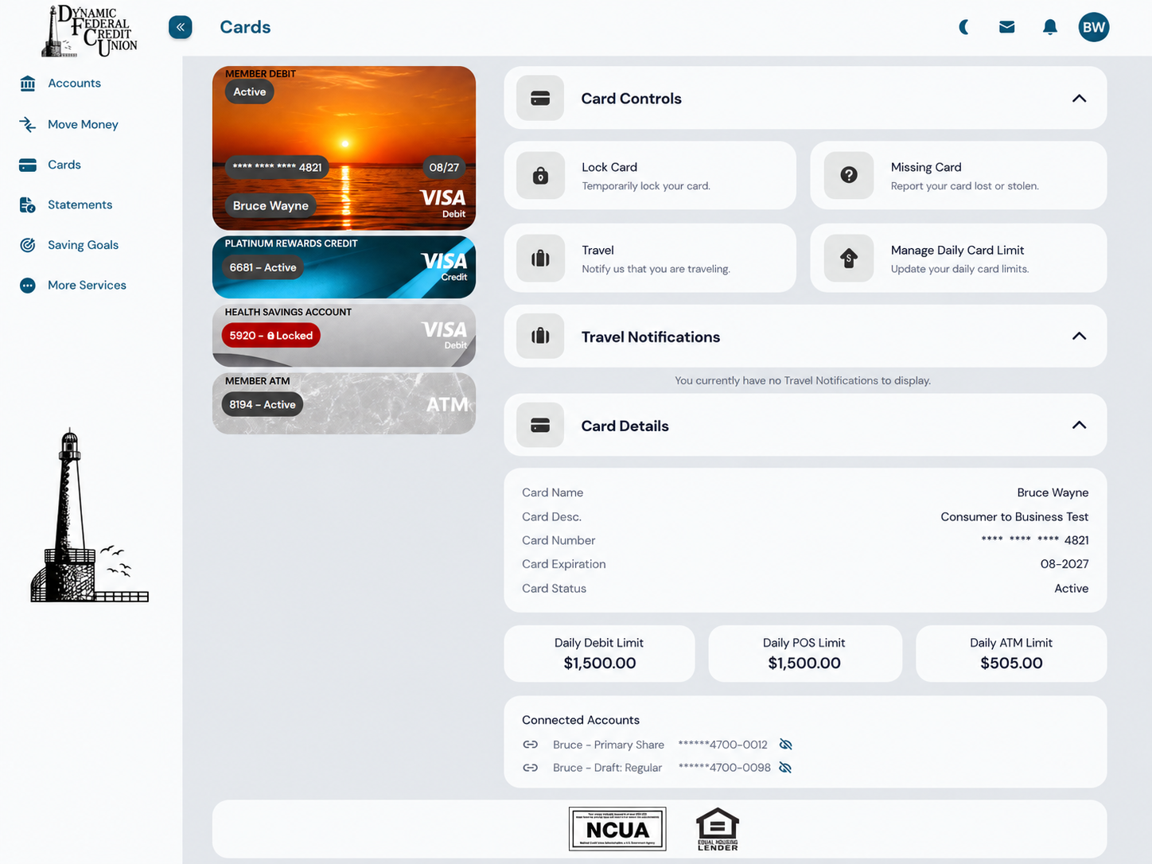This screenshot has height=864, width=1152.
Task: Click the Cards page title
Action: point(245,27)
